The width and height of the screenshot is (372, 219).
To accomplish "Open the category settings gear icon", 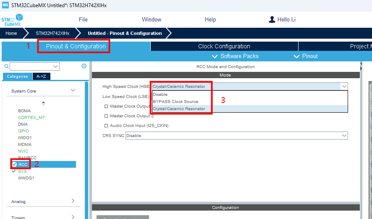I will click(x=84, y=66).
